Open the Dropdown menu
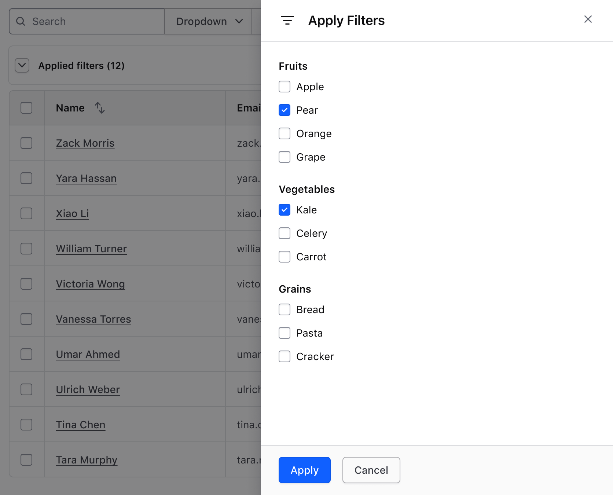The height and width of the screenshot is (495, 613). 208,21
